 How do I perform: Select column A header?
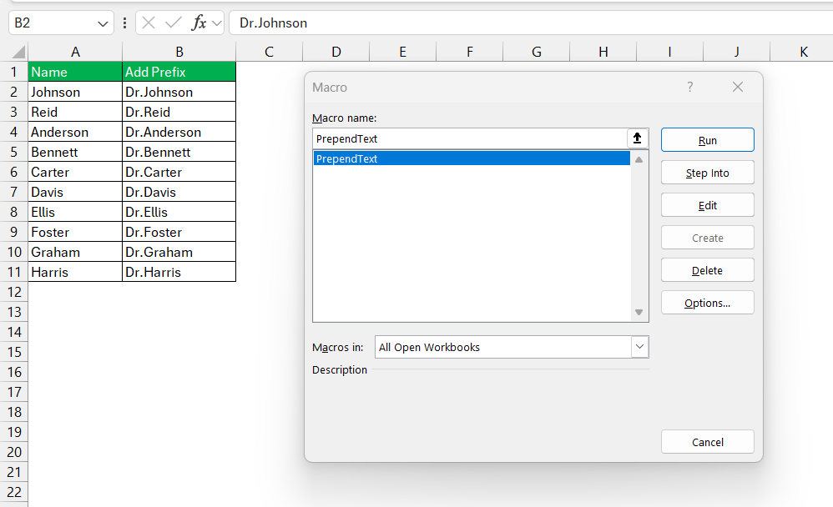(75, 52)
